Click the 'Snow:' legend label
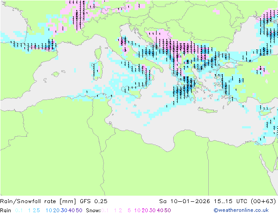 pyautogui.click(x=93, y=211)
